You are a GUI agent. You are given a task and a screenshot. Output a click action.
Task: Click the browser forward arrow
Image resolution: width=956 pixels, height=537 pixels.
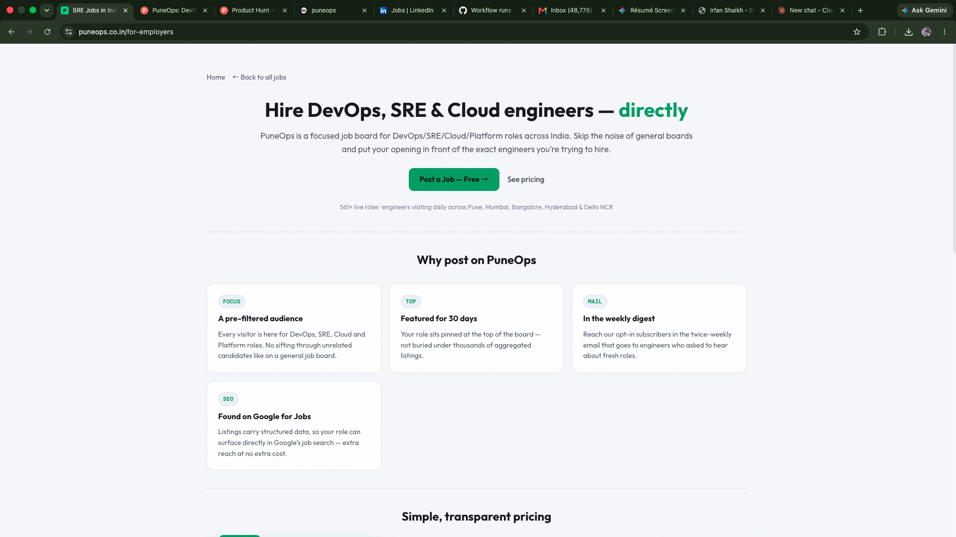29,32
